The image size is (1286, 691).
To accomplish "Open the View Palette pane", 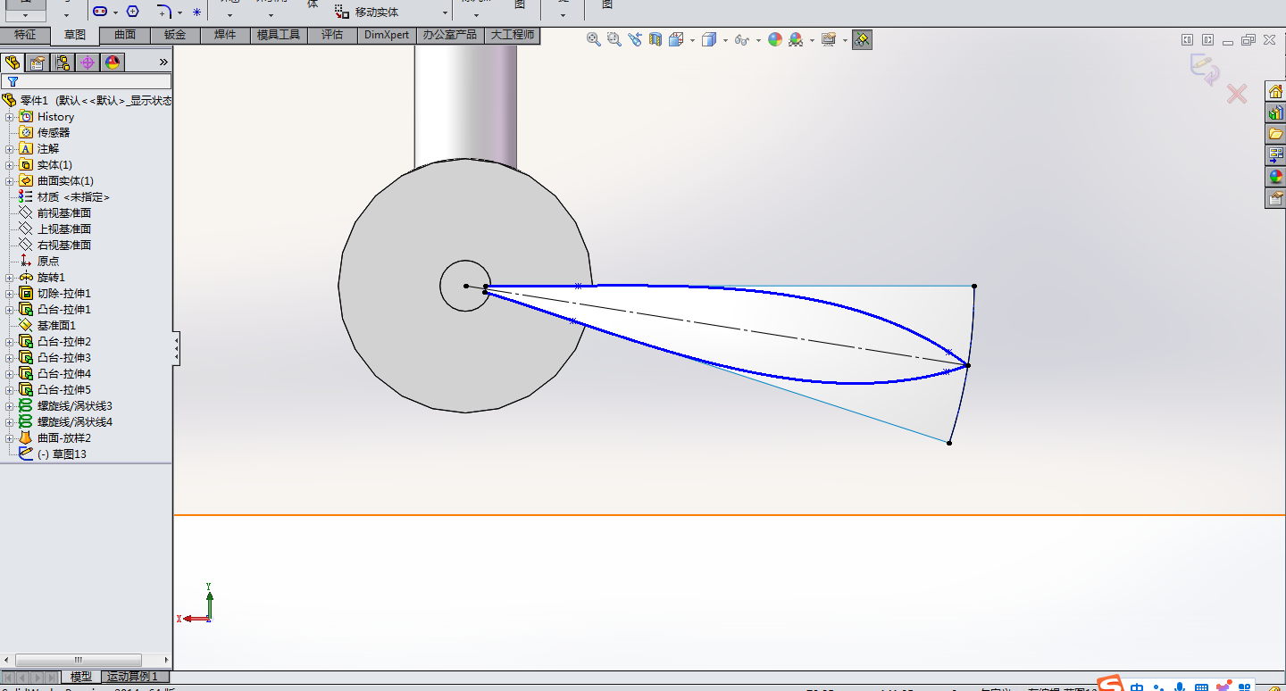I will click(x=1275, y=155).
